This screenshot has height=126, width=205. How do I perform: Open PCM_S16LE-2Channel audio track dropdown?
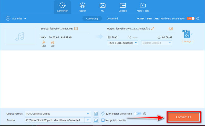click(122, 43)
